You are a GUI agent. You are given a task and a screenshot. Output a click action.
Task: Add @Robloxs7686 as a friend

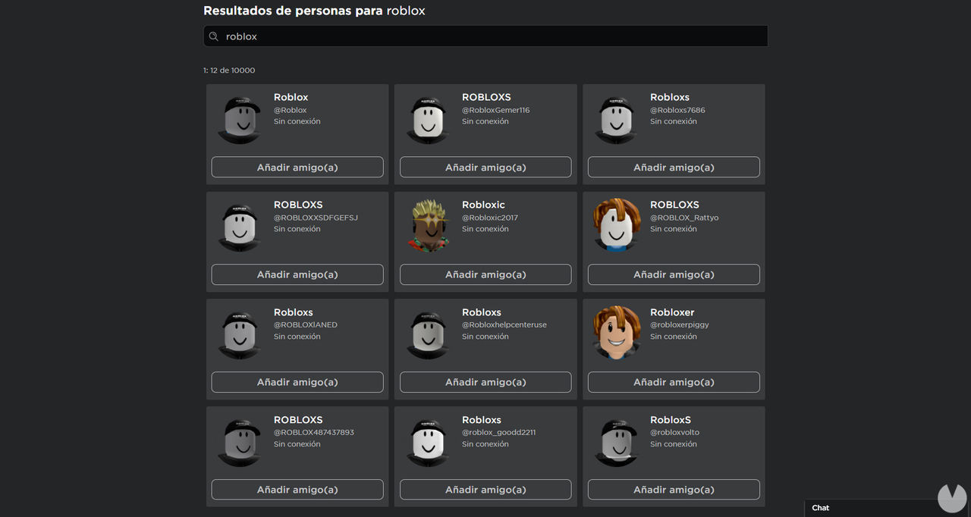(x=674, y=167)
